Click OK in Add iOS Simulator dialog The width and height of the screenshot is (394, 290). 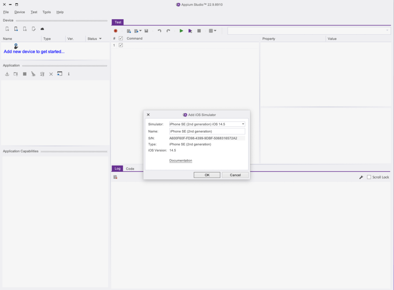pyautogui.click(x=207, y=175)
